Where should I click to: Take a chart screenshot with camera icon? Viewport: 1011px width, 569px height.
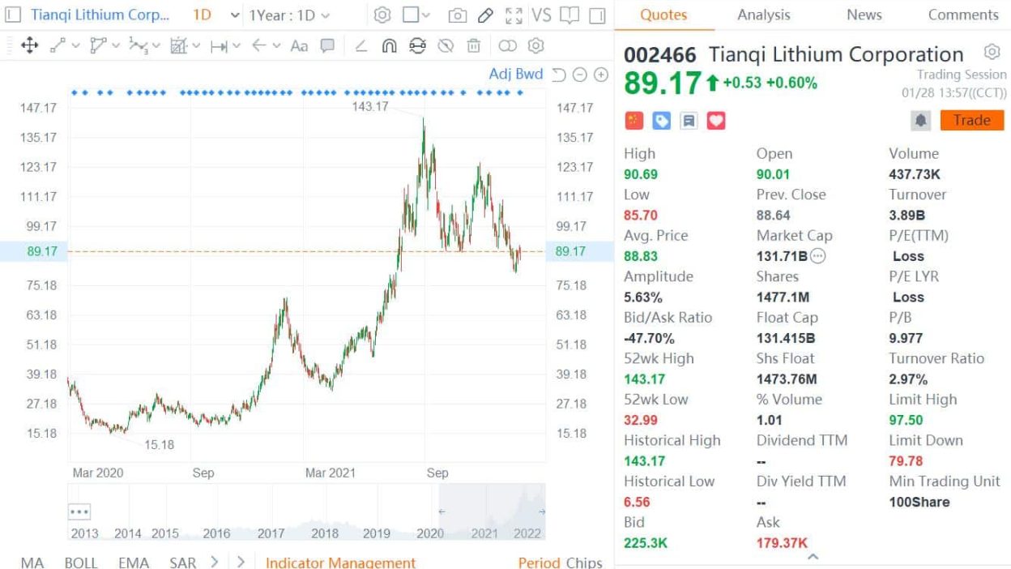(x=458, y=15)
